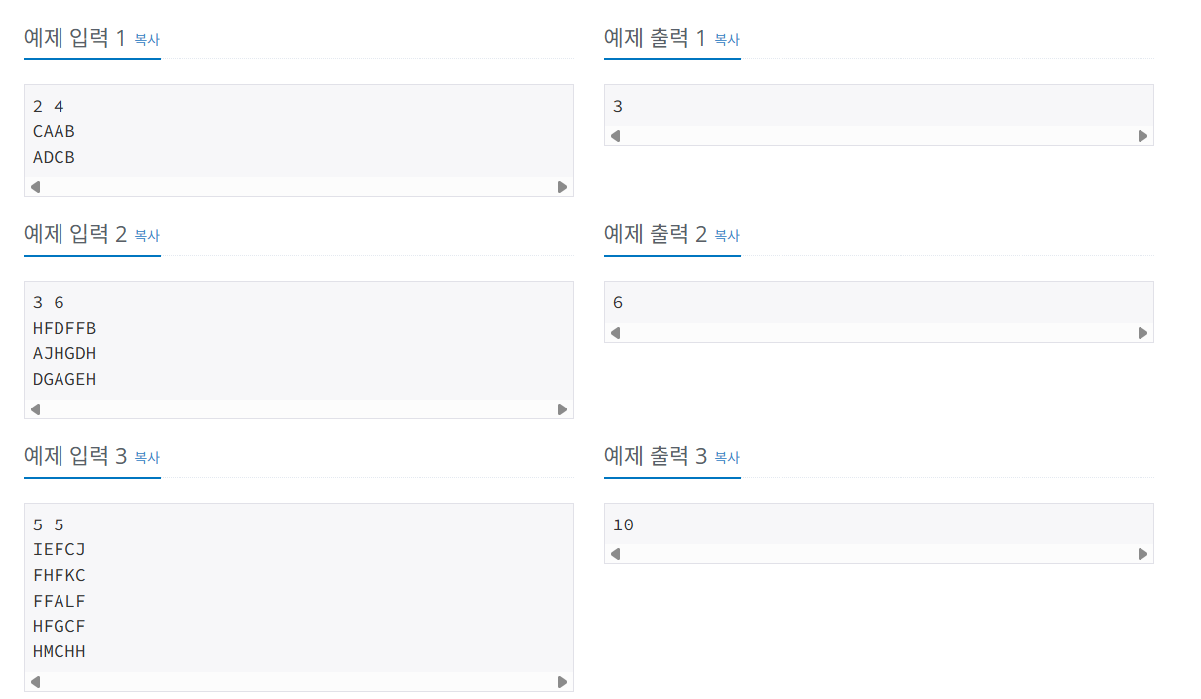Copy example input 1 via 복사 link
This screenshot has width=1201, height=699.
click(147, 40)
